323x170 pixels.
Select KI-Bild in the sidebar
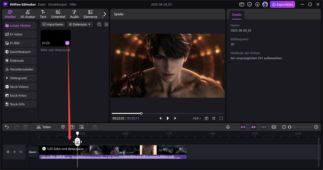click(x=20, y=43)
